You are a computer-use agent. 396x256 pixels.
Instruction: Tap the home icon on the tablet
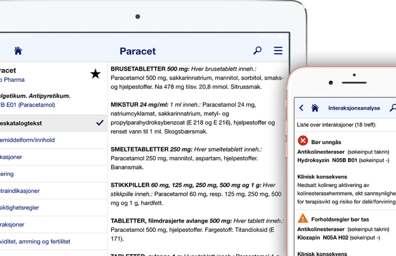coord(18,51)
